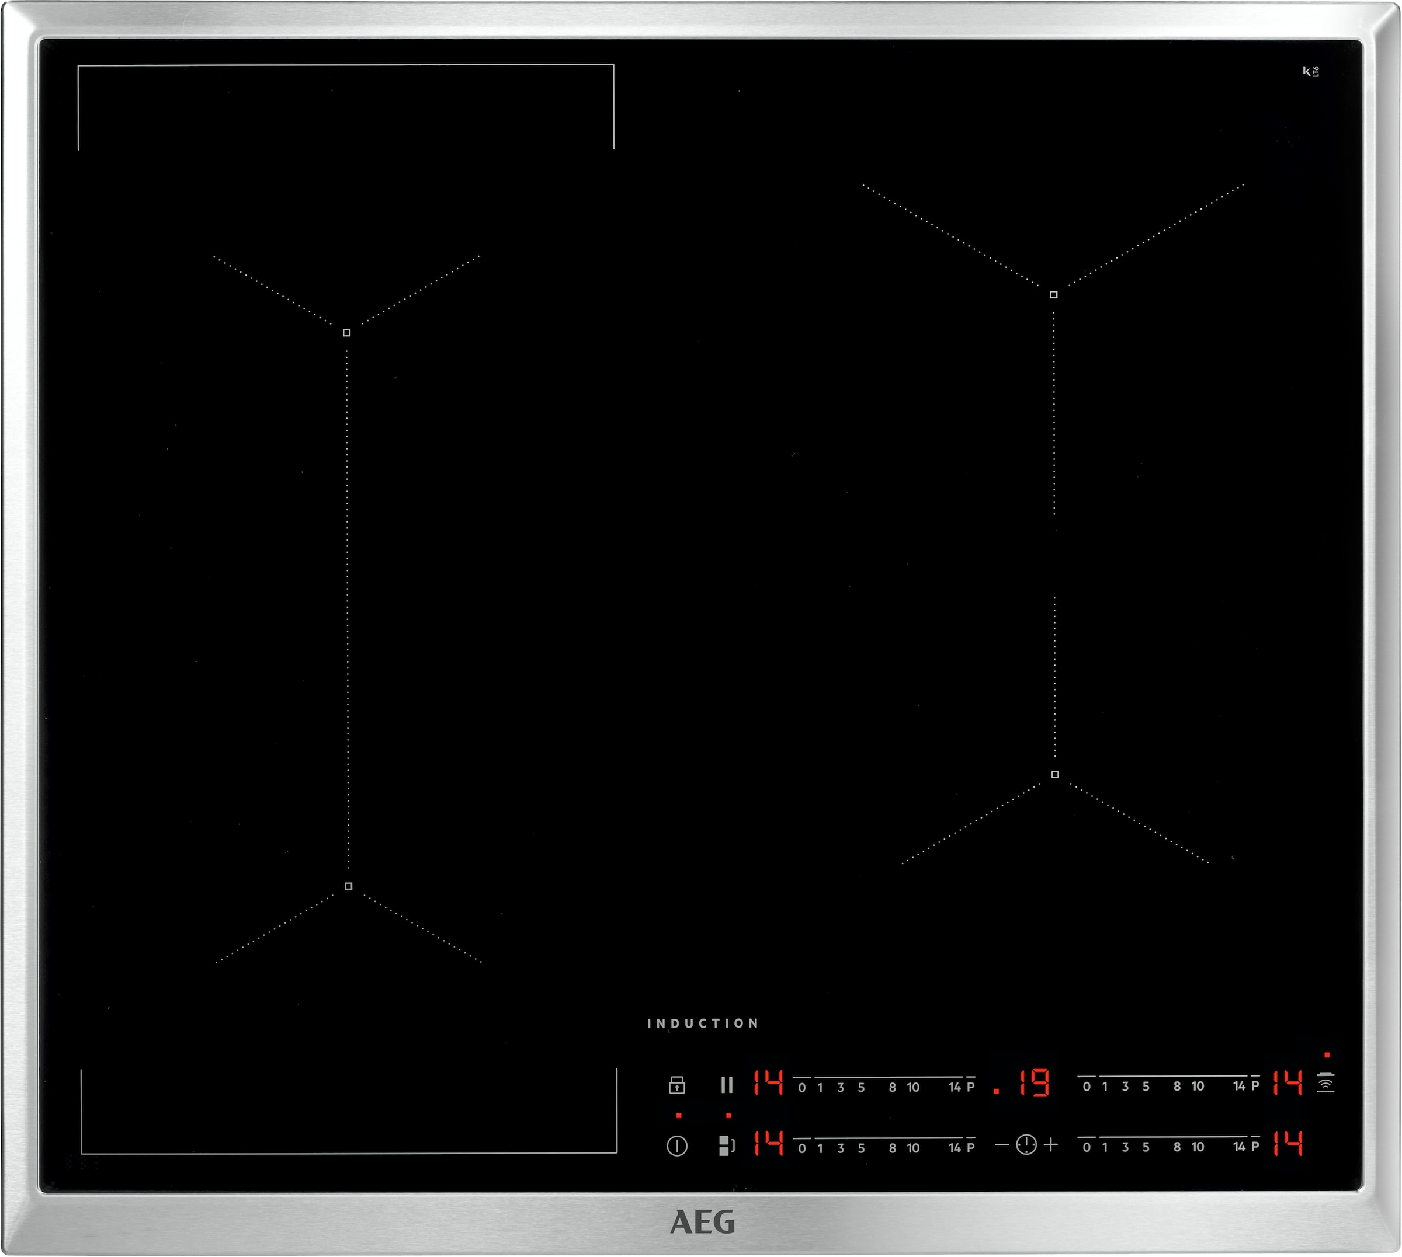The width and height of the screenshot is (1402, 1257).
Task: Set upper-left power slider to 5
Action: (861, 1088)
